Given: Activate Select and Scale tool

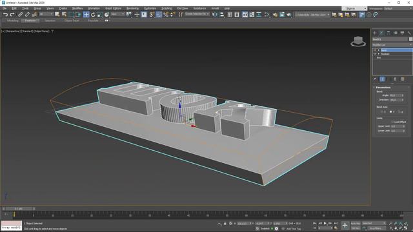Looking at the screenshot, I should point(100,15).
